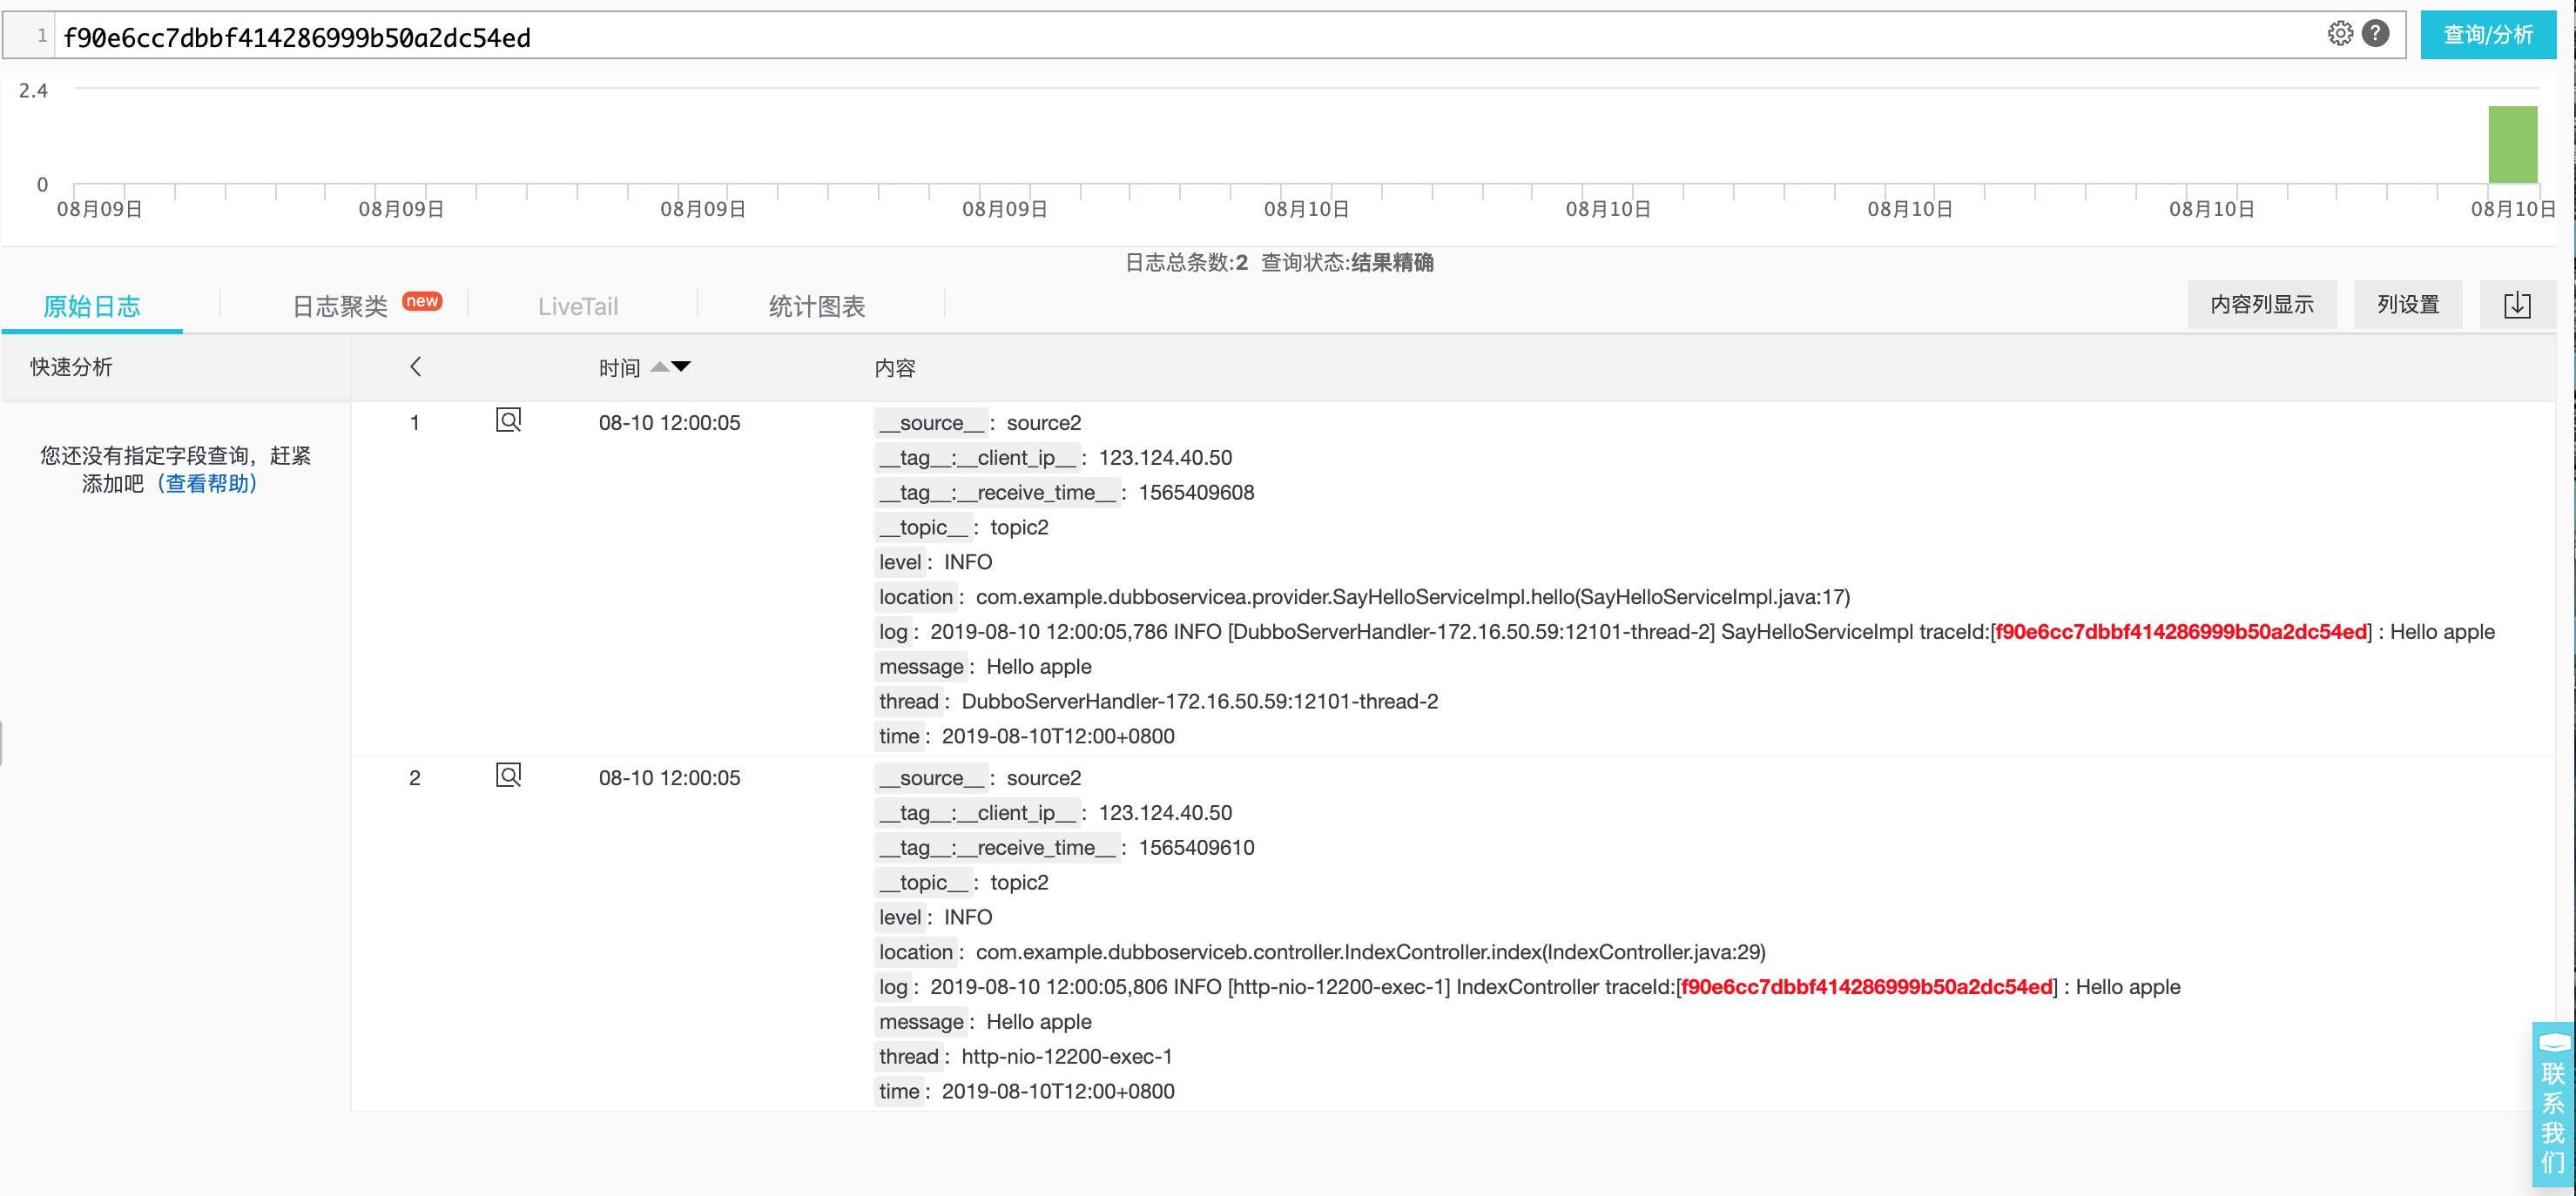Open the 日志聚类 tab
Viewport: 2576px width, 1196px height.
pyautogui.click(x=340, y=306)
